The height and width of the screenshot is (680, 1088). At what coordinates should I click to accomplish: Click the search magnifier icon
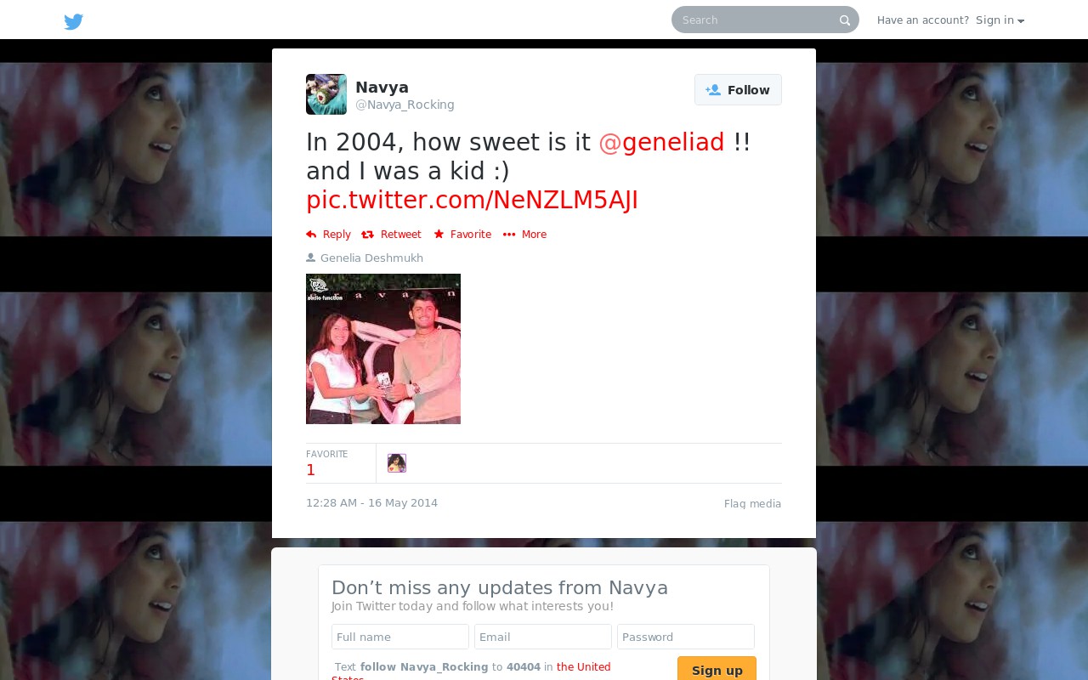click(x=845, y=20)
